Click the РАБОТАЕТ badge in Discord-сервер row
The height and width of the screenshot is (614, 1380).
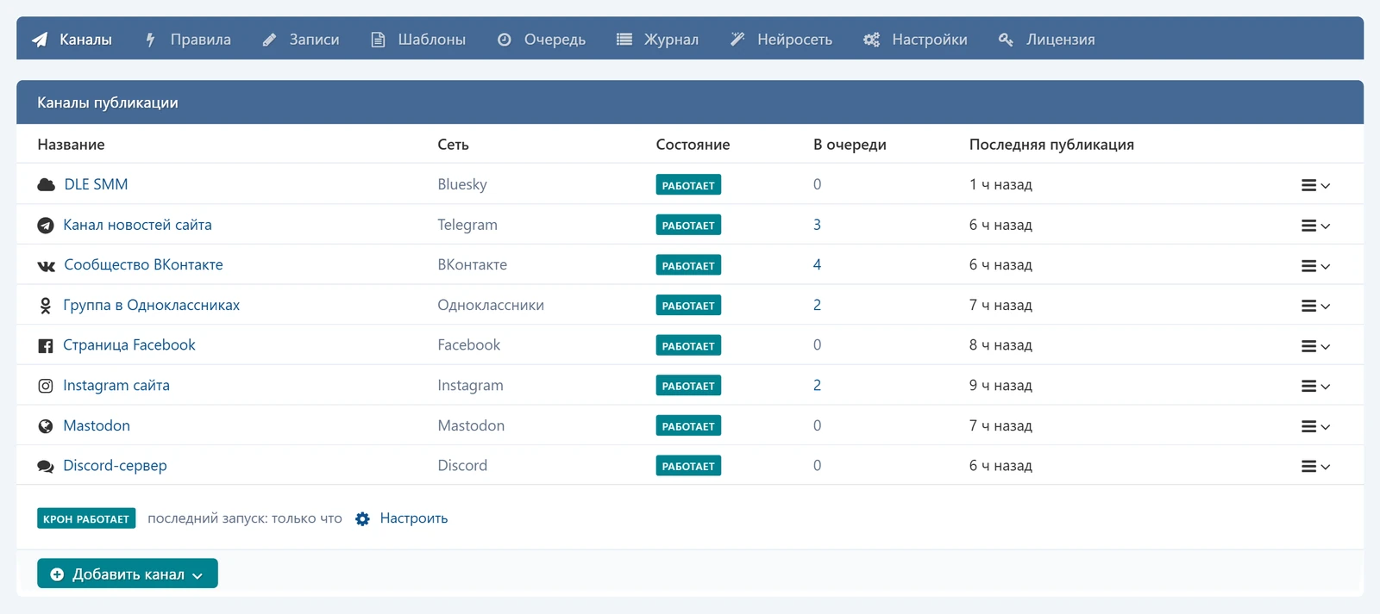[x=688, y=466]
